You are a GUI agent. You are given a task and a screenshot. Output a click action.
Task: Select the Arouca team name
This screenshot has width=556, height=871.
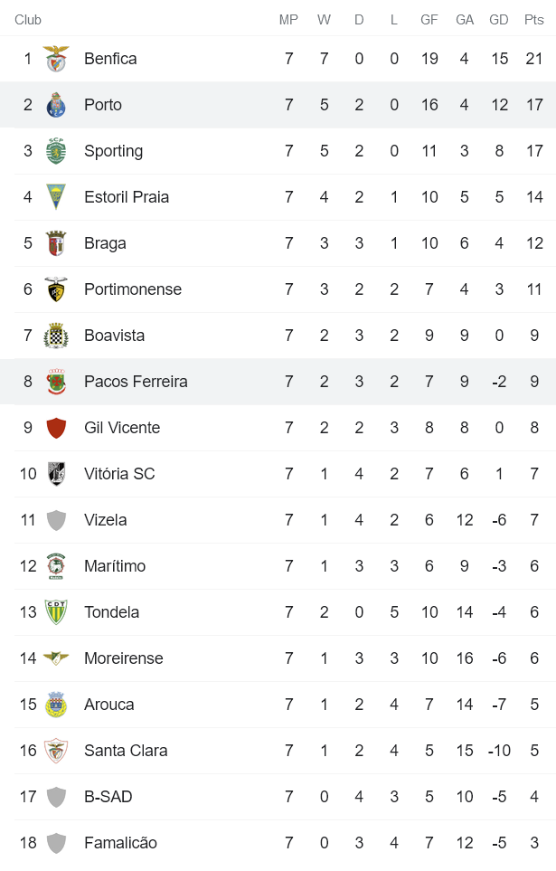(108, 705)
